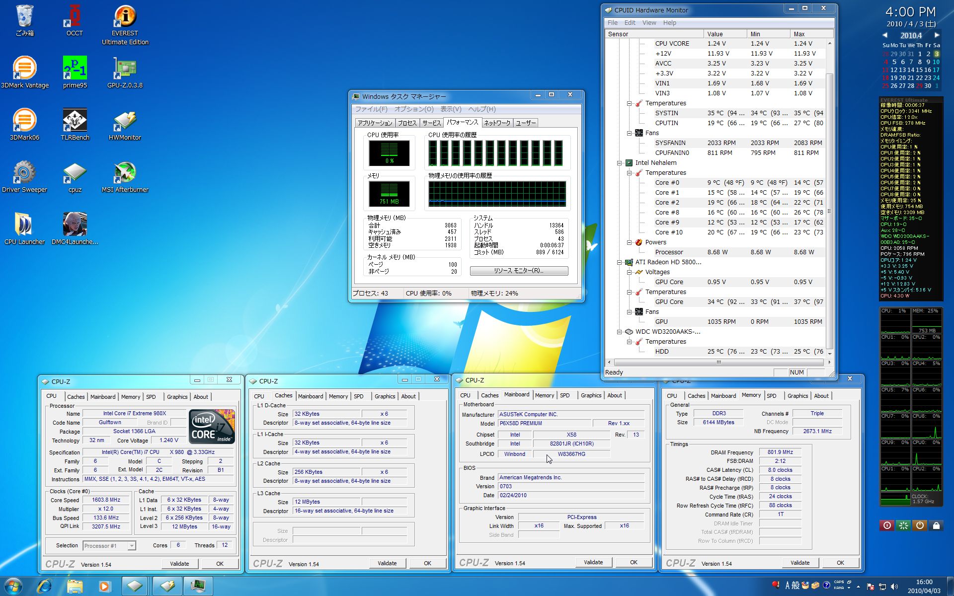The image size is (954, 596).
Task: Click the red power gadget button
Action: pyautogui.click(x=887, y=525)
